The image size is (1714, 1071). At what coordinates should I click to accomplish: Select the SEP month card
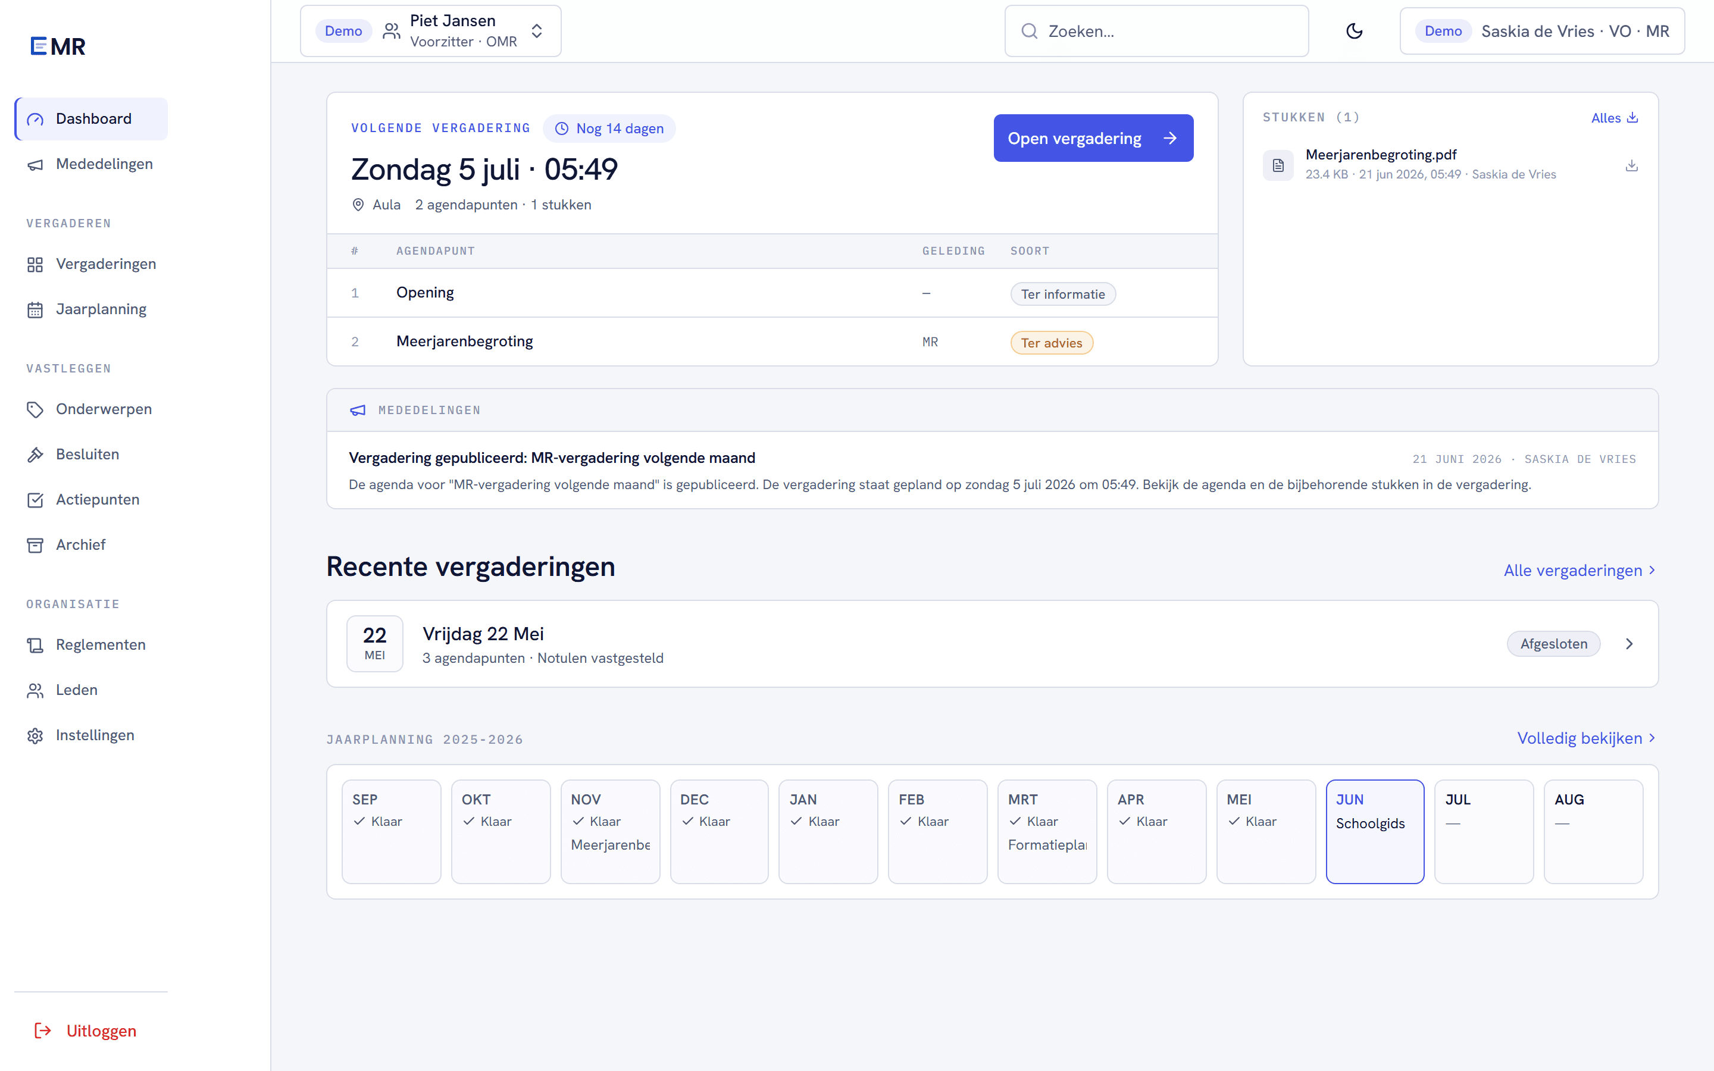391,832
